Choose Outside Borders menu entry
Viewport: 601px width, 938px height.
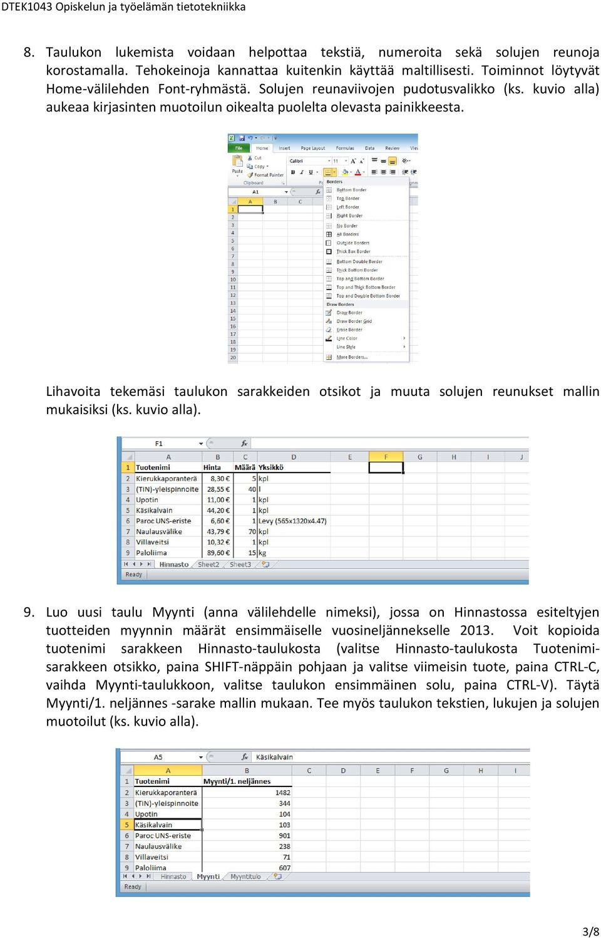pyautogui.click(x=366, y=242)
